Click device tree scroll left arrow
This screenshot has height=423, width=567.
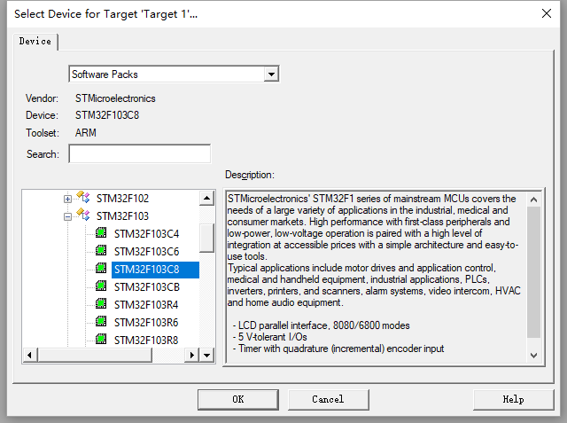pos(30,355)
